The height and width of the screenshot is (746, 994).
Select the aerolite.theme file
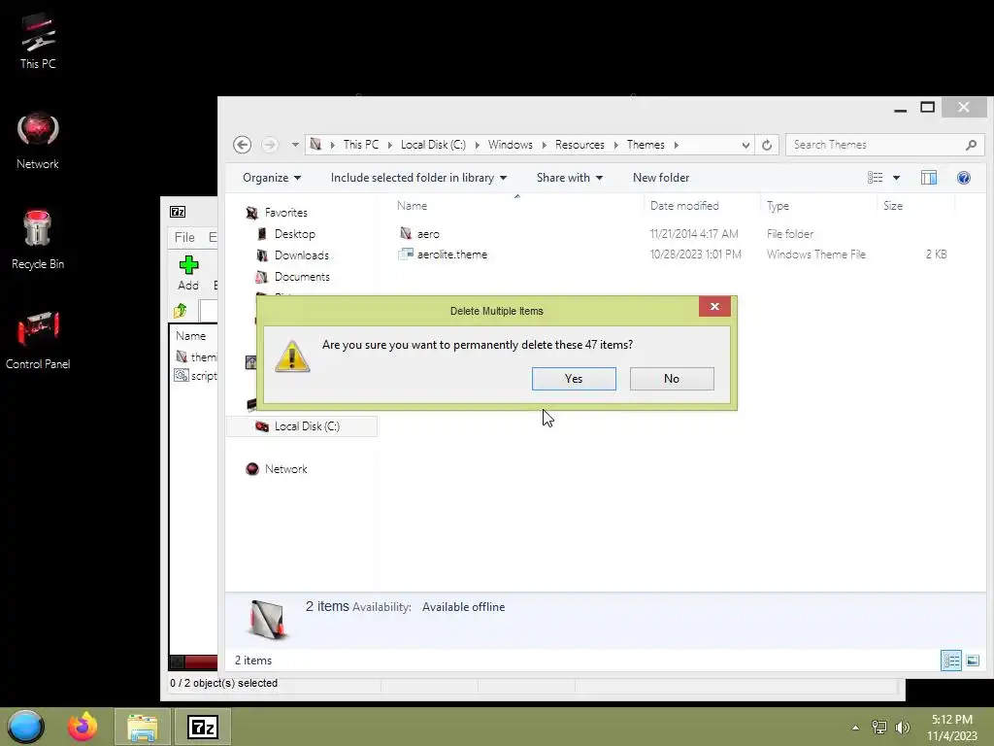pyautogui.click(x=452, y=254)
